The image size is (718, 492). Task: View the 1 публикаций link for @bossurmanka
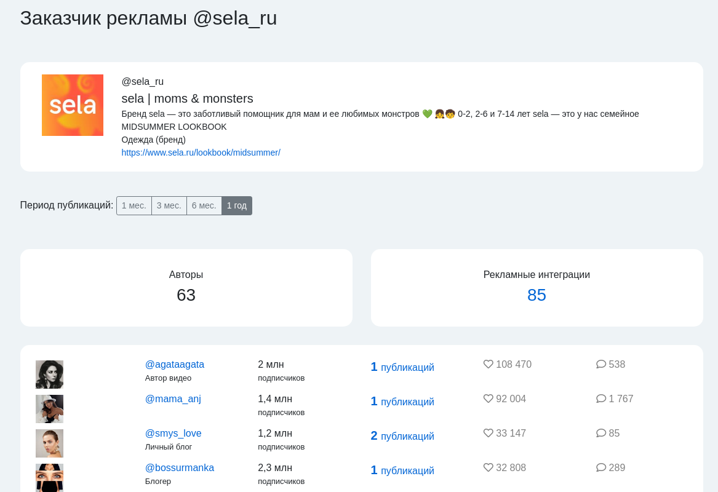pyautogui.click(x=402, y=470)
